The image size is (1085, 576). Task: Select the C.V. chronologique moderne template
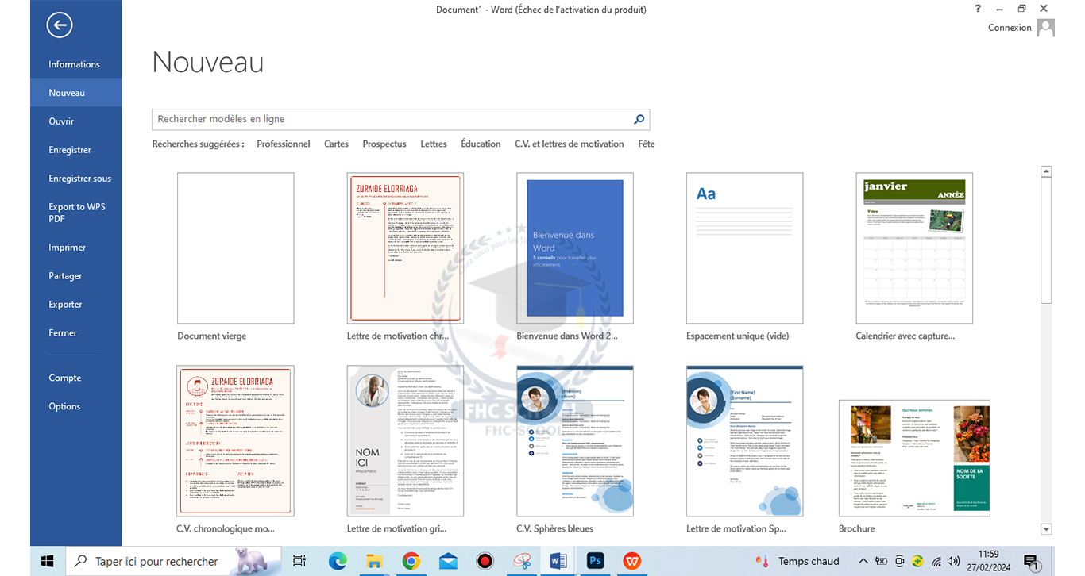[236, 441]
